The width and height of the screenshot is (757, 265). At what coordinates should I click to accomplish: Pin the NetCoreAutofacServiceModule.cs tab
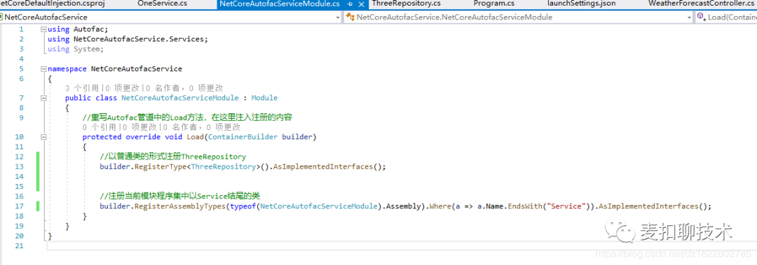(x=350, y=4)
